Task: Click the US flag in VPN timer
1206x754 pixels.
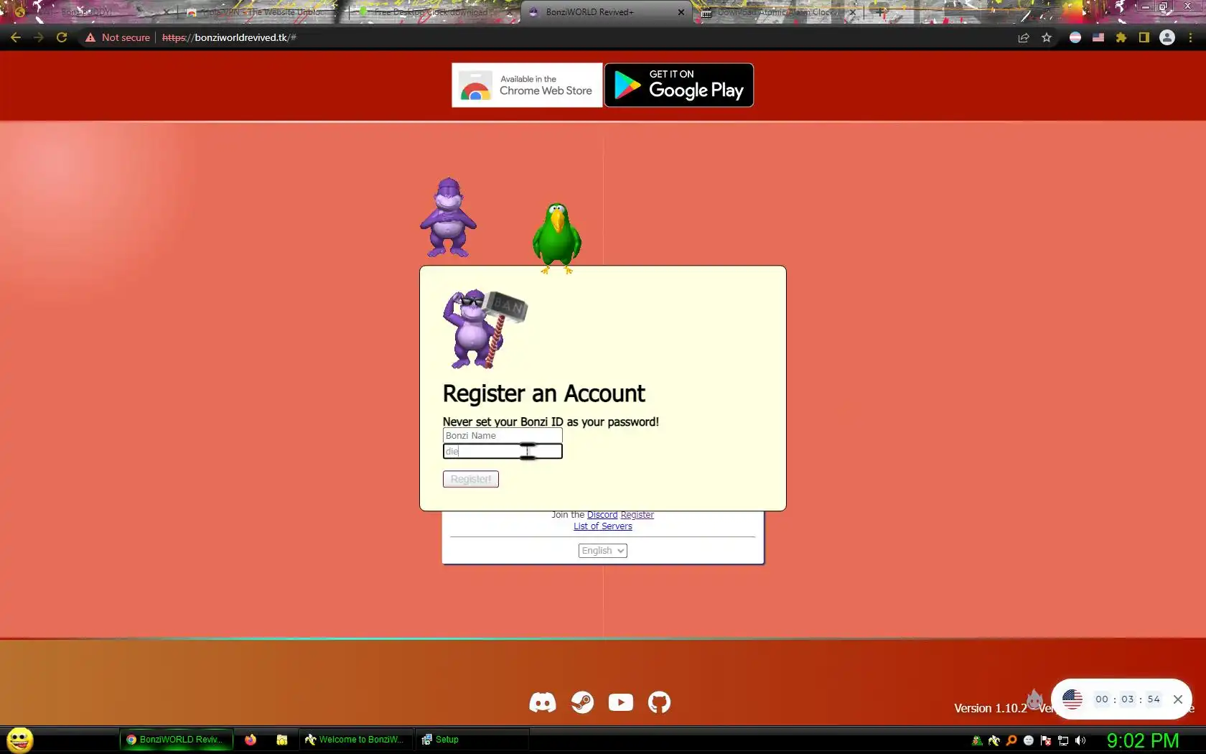Action: (x=1072, y=699)
